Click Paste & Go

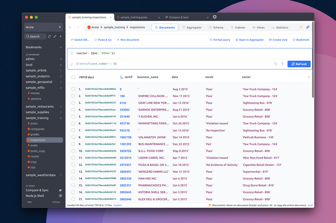(103, 40)
